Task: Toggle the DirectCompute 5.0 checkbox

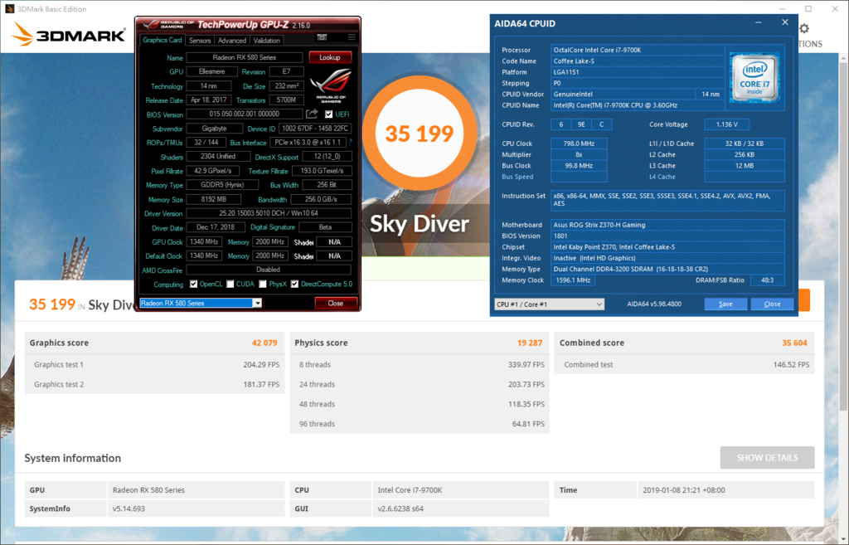Action: pyautogui.click(x=294, y=284)
